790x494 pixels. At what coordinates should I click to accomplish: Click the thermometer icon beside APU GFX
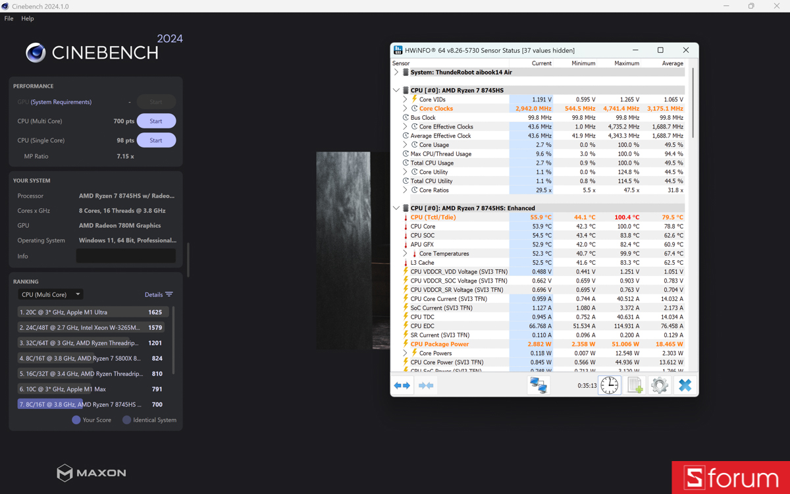pyautogui.click(x=406, y=244)
